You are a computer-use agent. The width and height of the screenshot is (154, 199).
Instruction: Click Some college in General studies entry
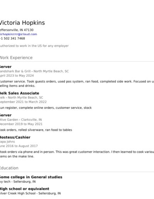pos(31,177)
